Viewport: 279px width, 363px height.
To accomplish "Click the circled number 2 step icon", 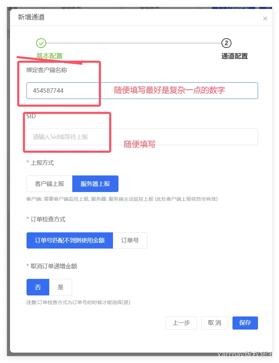I will pos(226,43).
